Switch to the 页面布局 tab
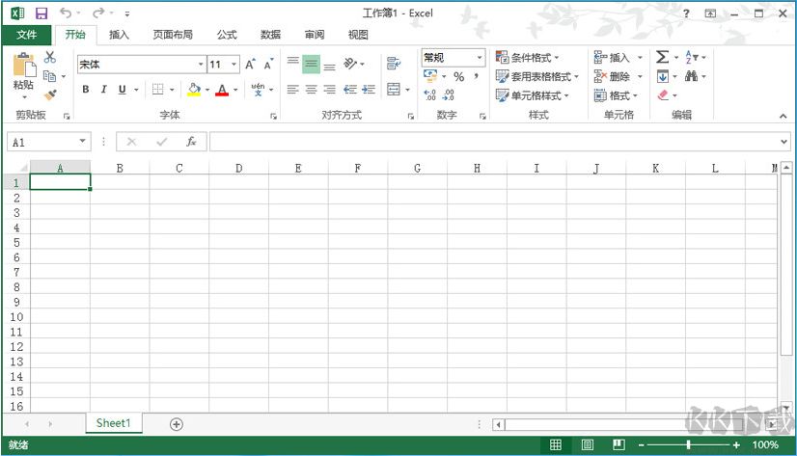This screenshot has width=797, height=456. [173, 35]
